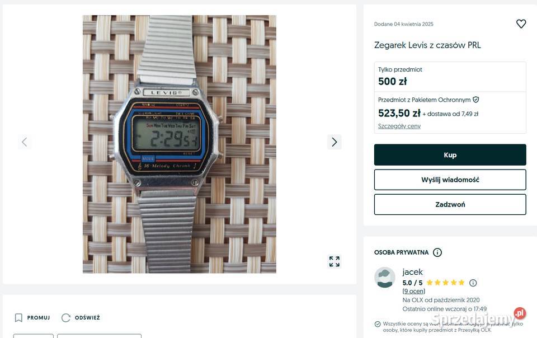This screenshot has width=537, height=338.
Task: Select Przedmiot z Pakietem Ochronnym option
Action: [x=450, y=112]
